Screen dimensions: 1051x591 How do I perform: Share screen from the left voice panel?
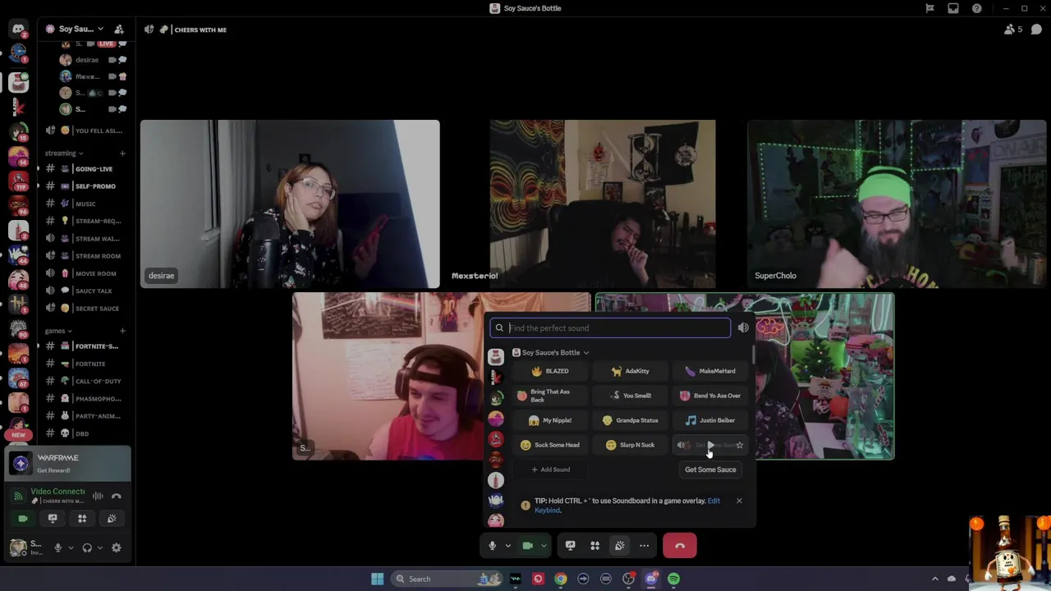tap(53, 518)
